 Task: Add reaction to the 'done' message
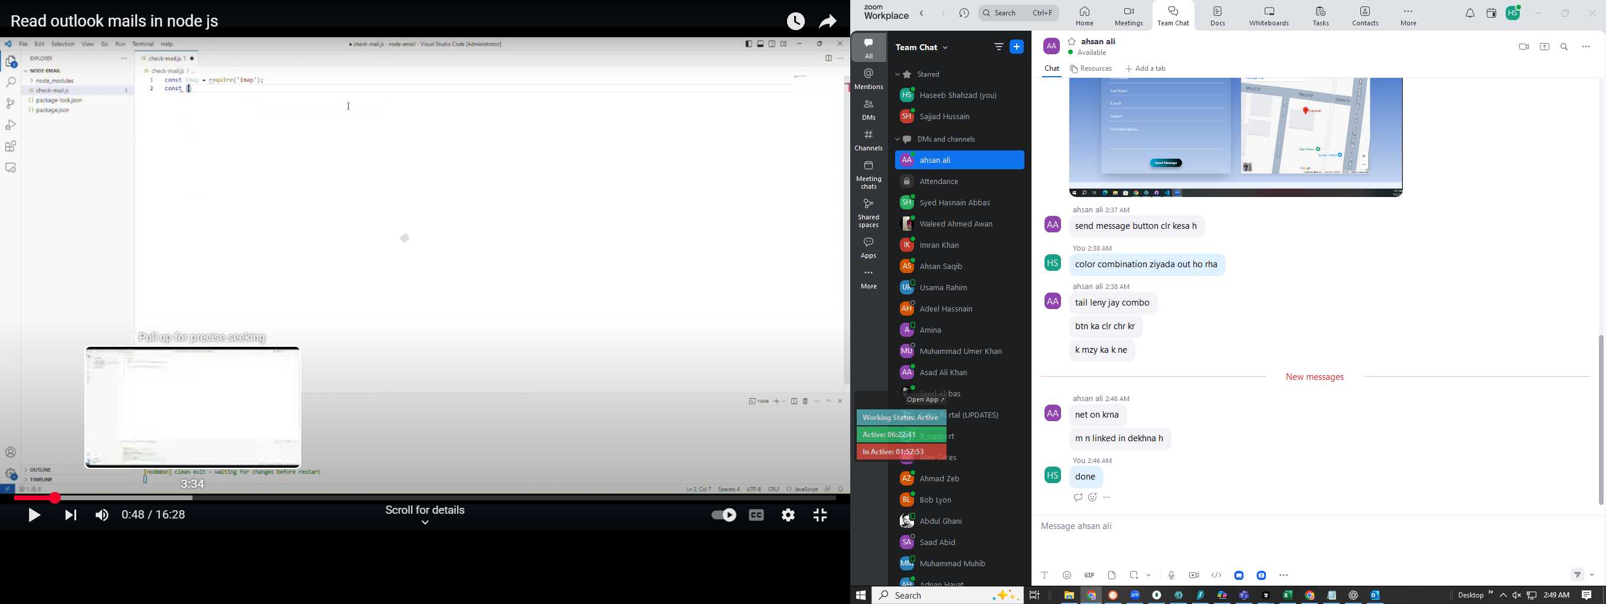(1093, 497)
